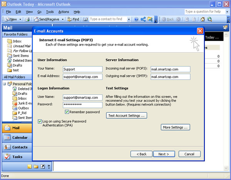Open the Actions menu
231x180 pixels.
pyautogui.click(x=64, y=12)
